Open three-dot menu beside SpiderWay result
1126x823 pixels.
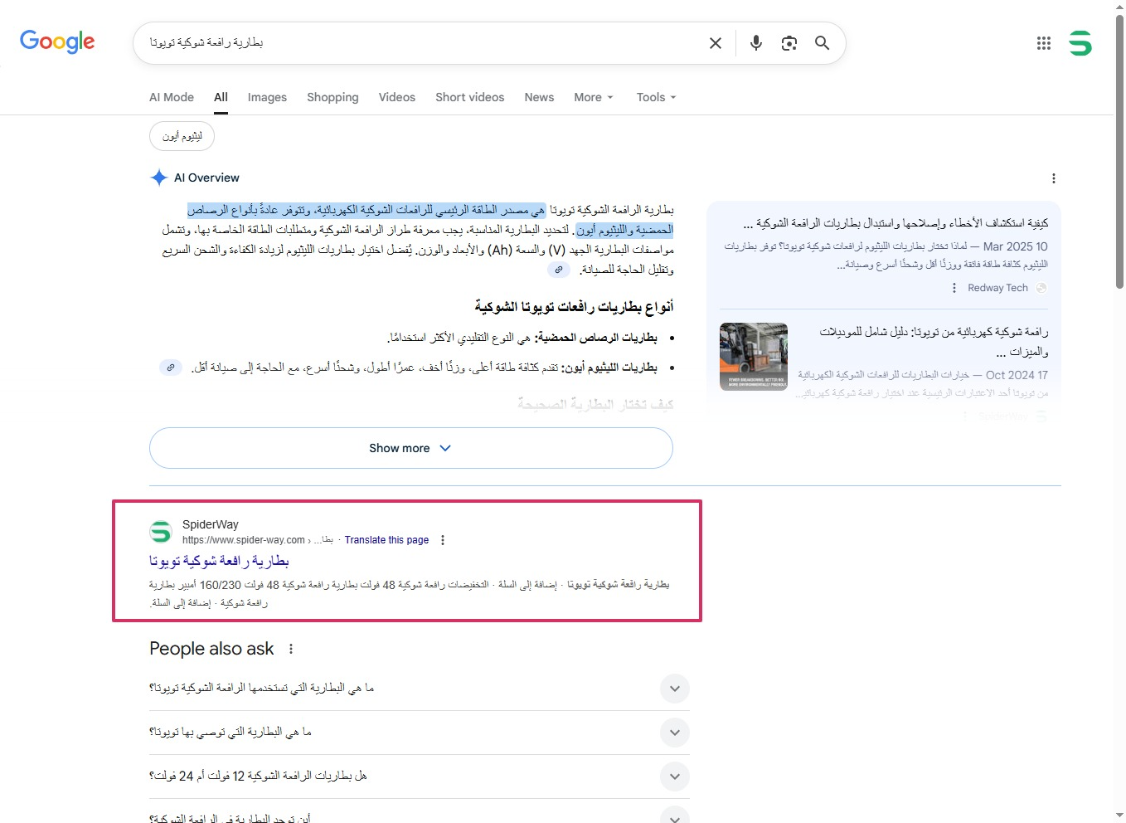(443, 540)
